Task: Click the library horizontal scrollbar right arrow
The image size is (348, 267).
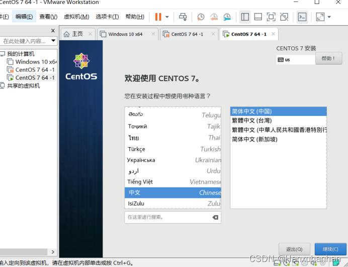Action: point(53,252)
